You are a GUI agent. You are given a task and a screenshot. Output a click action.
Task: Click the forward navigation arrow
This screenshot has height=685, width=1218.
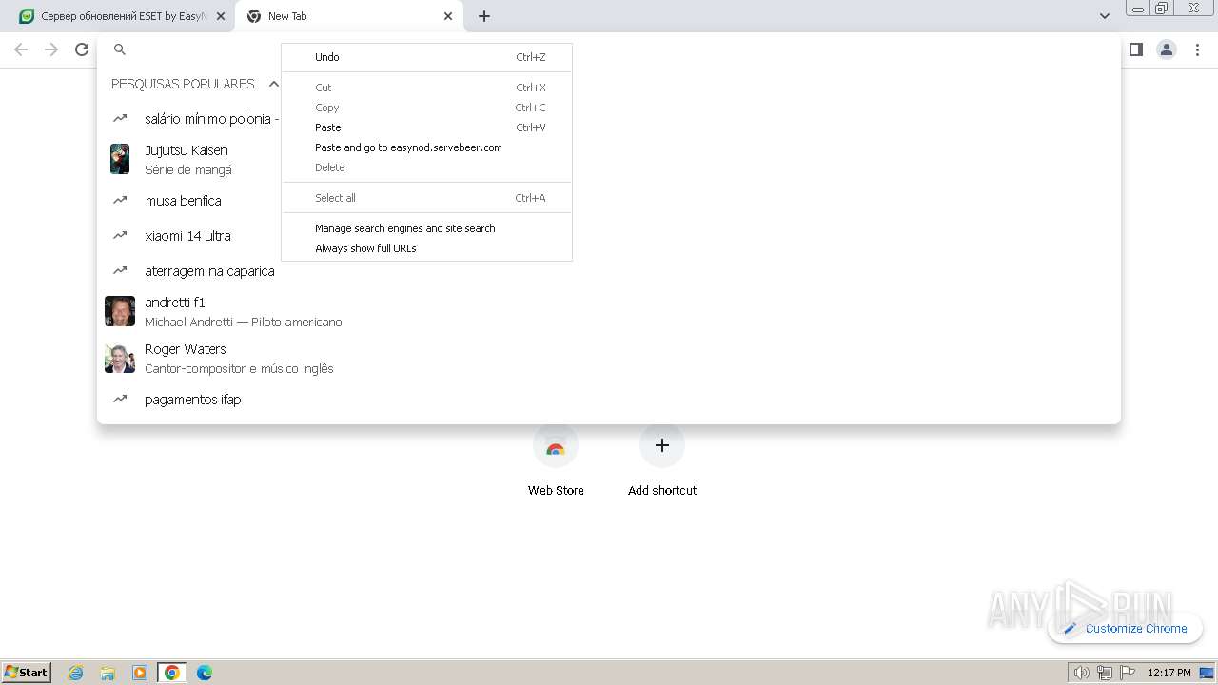coord(51,49)
